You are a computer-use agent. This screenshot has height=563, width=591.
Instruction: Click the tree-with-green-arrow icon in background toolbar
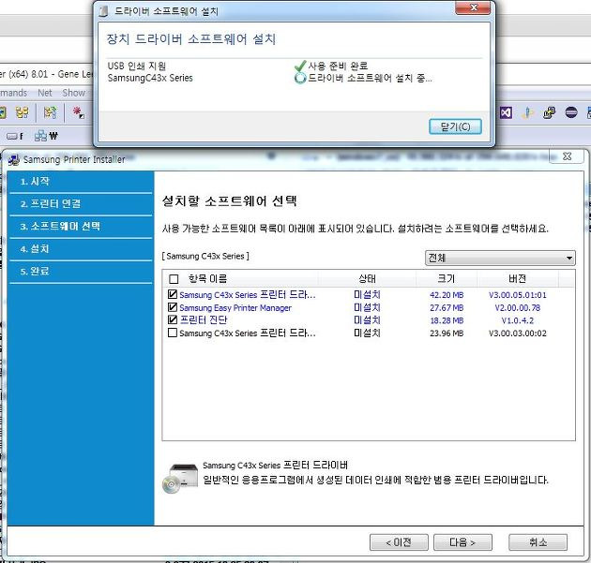click(50, 112)
